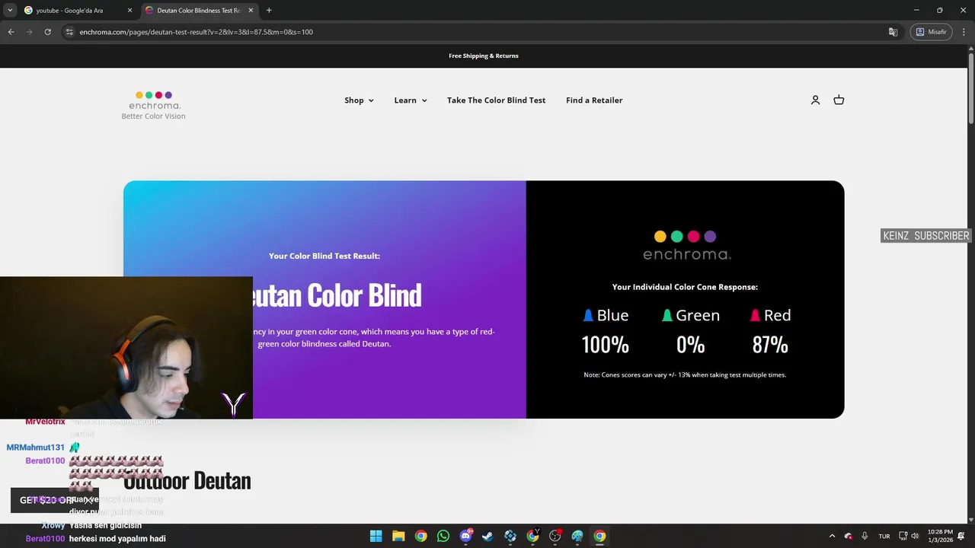The height and width of the screenshot is (548, 975).
Task: Click the Outdoor Deutan heading
Action: (187, 480)
